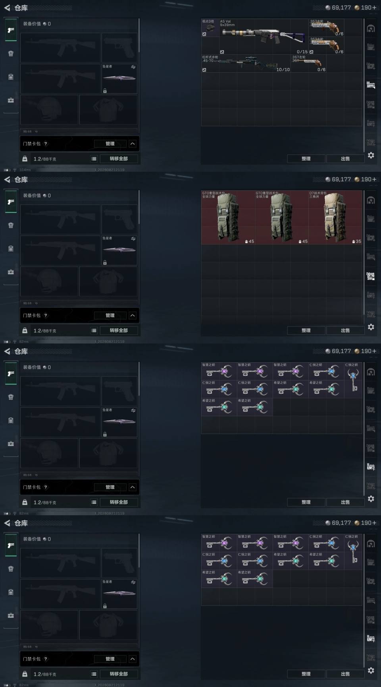Viewport: 381px width, 687px height.
Task: Click empty helmet slot on backpack page
Action: pos(49,281)
